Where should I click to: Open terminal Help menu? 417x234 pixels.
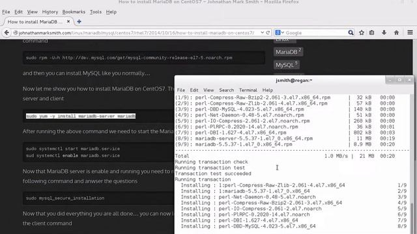point(268,90)
